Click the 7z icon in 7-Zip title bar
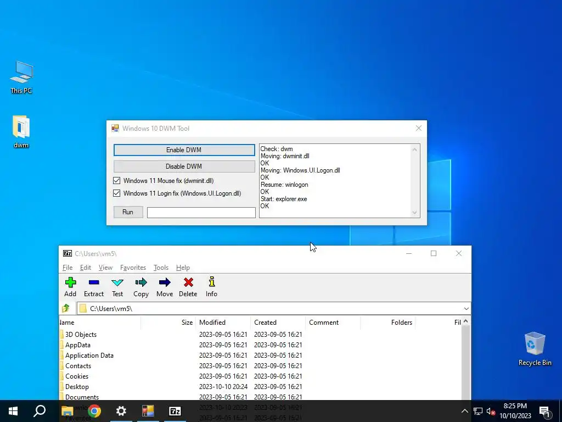Screen dimensions: 562x422 68,253
